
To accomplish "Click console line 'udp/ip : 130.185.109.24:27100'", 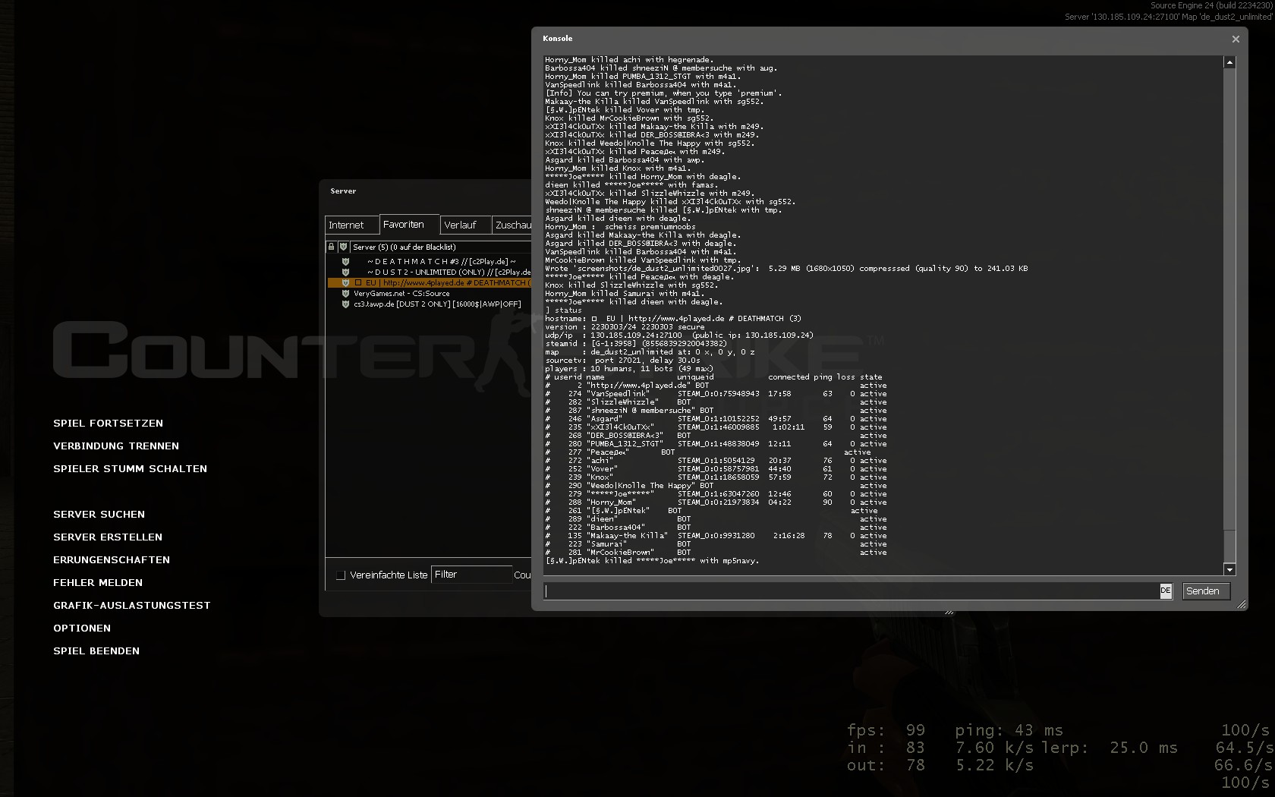I will click(679, 335).
